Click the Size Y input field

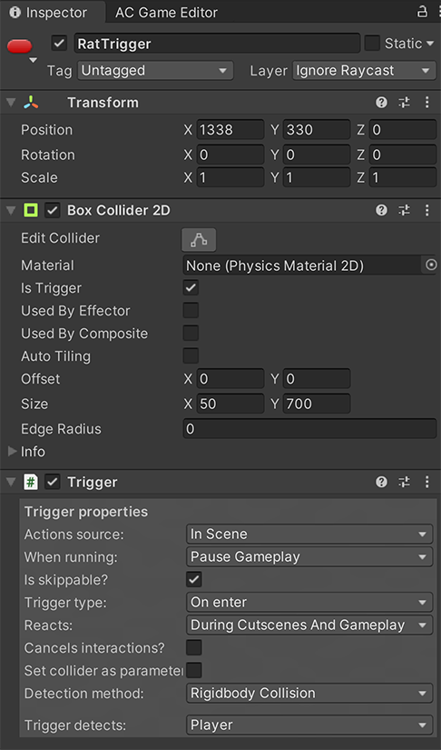point(317,404)
